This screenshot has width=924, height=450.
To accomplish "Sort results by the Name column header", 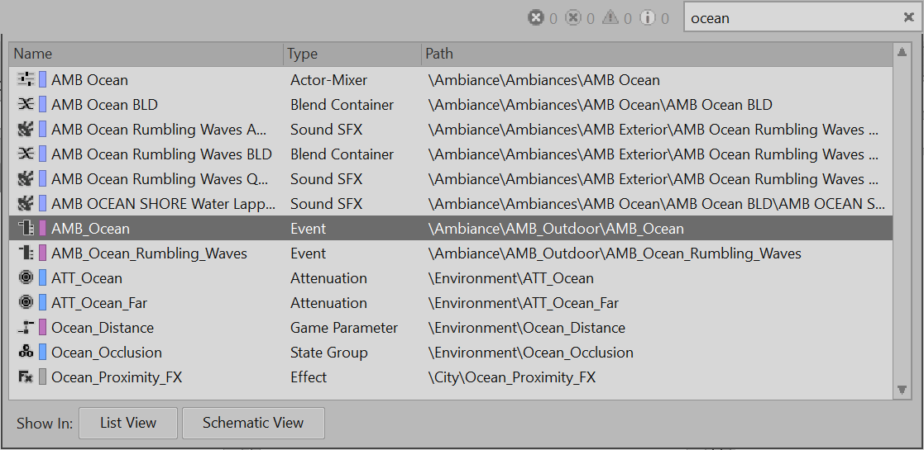I will (146, 54).
